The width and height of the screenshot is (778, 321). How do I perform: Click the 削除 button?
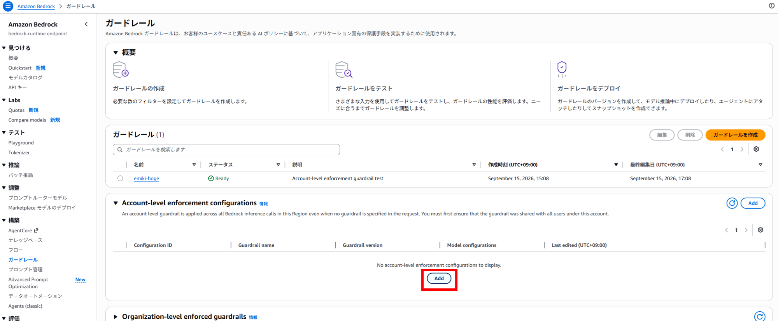(x=690, y=135)
